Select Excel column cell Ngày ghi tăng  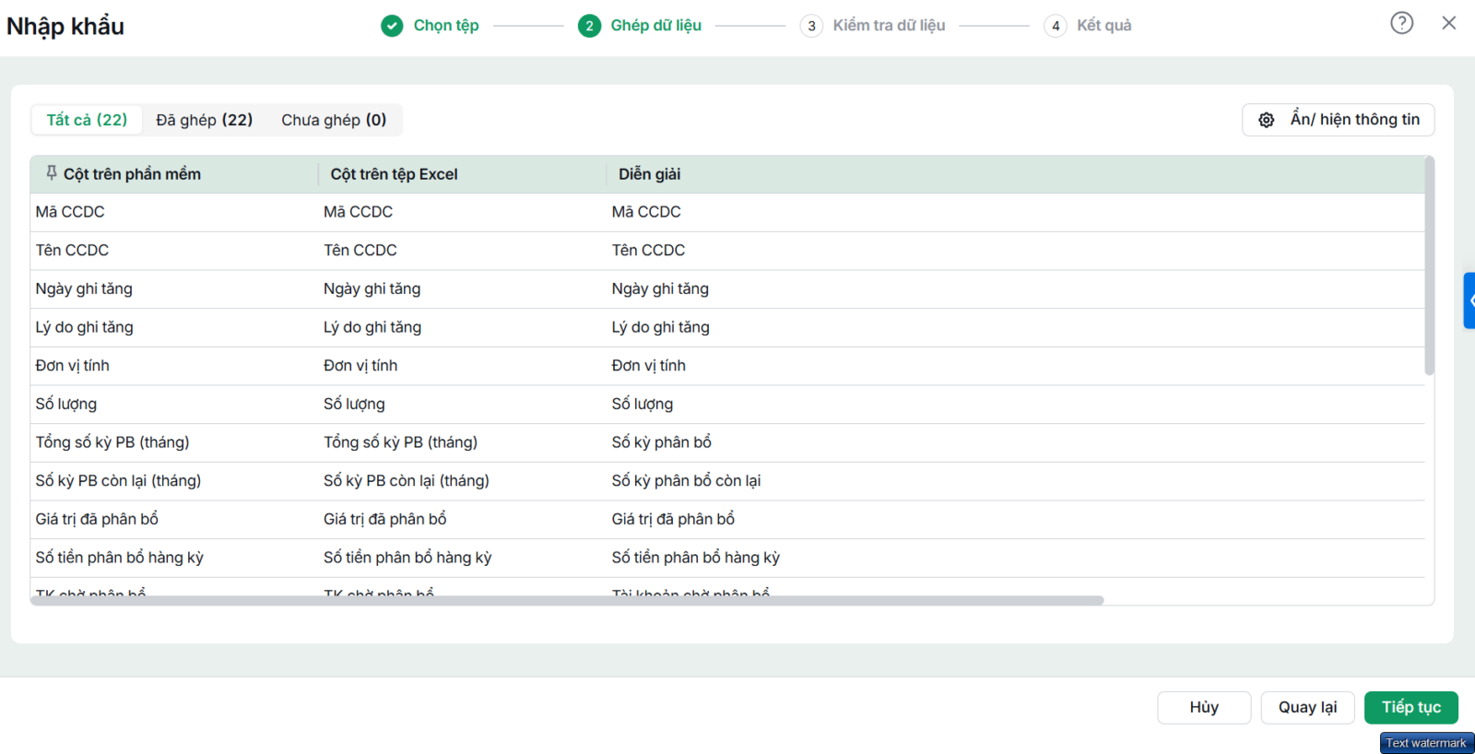[x=372, y=289]
